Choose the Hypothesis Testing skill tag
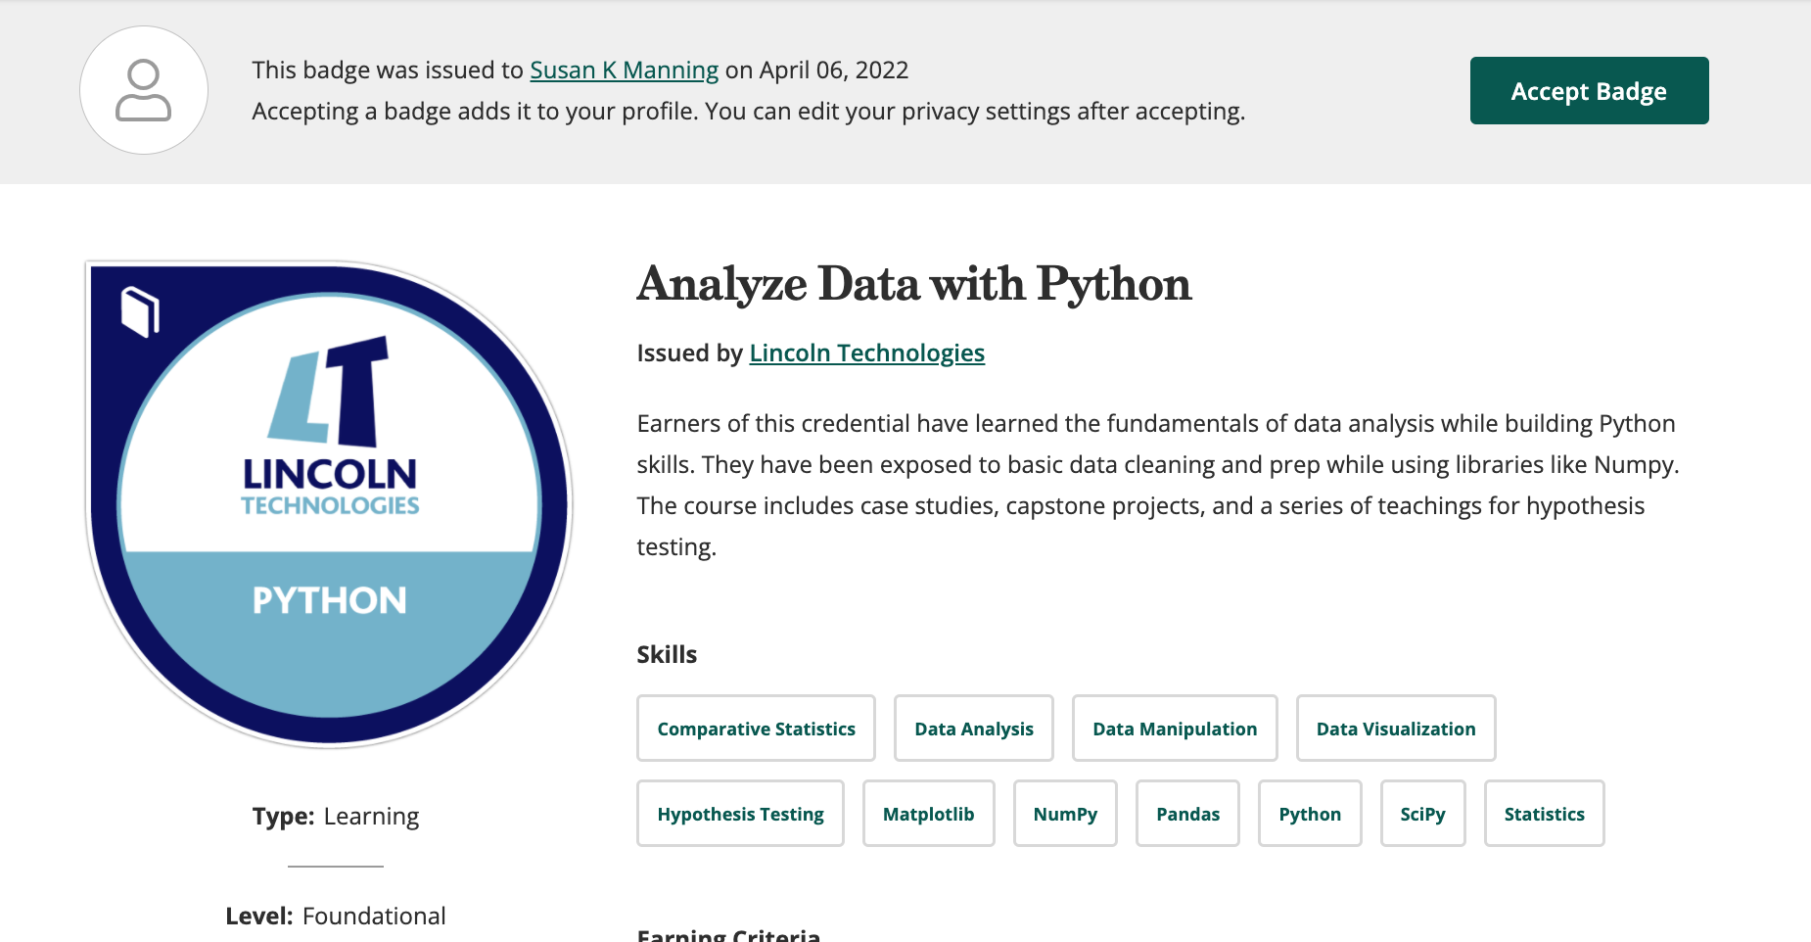1811x942 pixels. coord(740,814)
